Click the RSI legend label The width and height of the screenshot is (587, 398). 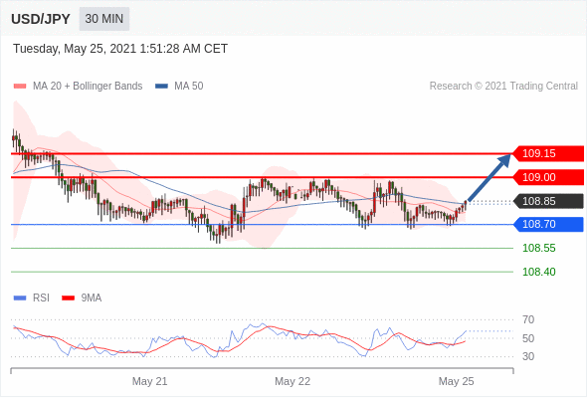click(41, 298)
